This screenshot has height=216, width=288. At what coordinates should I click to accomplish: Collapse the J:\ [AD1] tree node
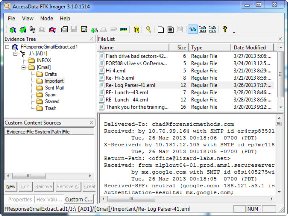16,54
